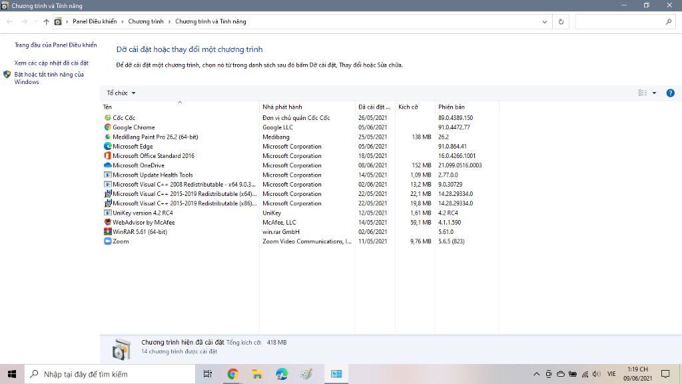Select Microsoft Office Standard 2016 entry
Screen dimensions: 682x384
154,155
